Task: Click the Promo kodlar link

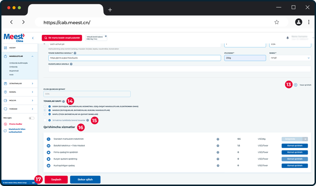Action: [x=16, y=124]
